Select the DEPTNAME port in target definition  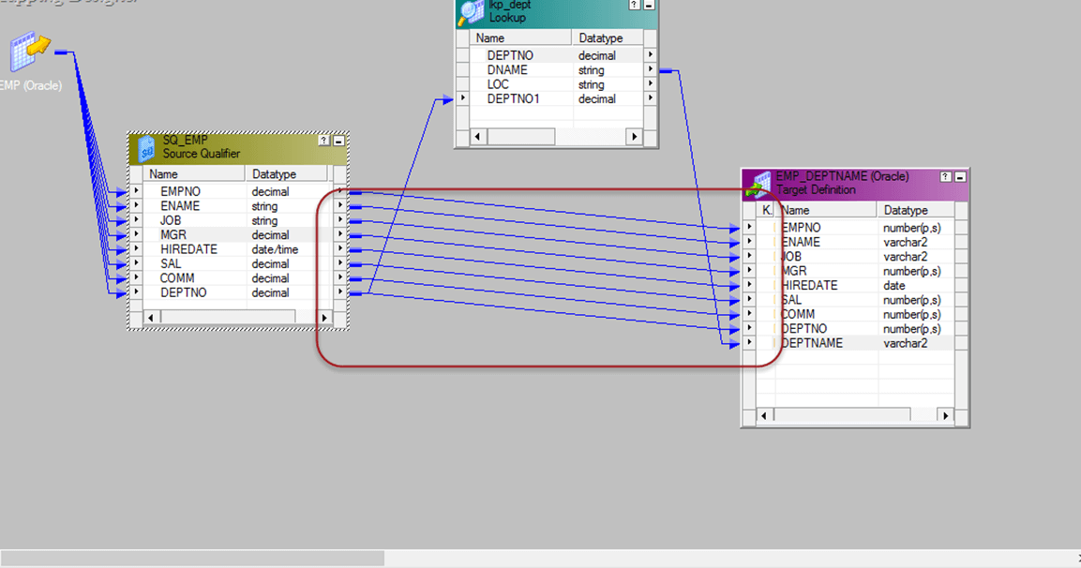pyautogui.click(x=813, y=343)
